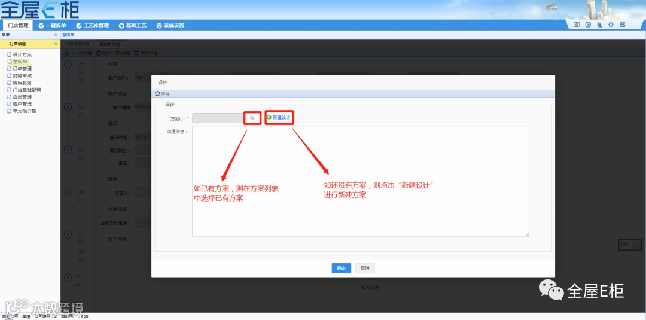646x320 pixels.
Task: Open the 附件 attachment toolbar item
Action: pyautogui.click(x=162, y=94)
